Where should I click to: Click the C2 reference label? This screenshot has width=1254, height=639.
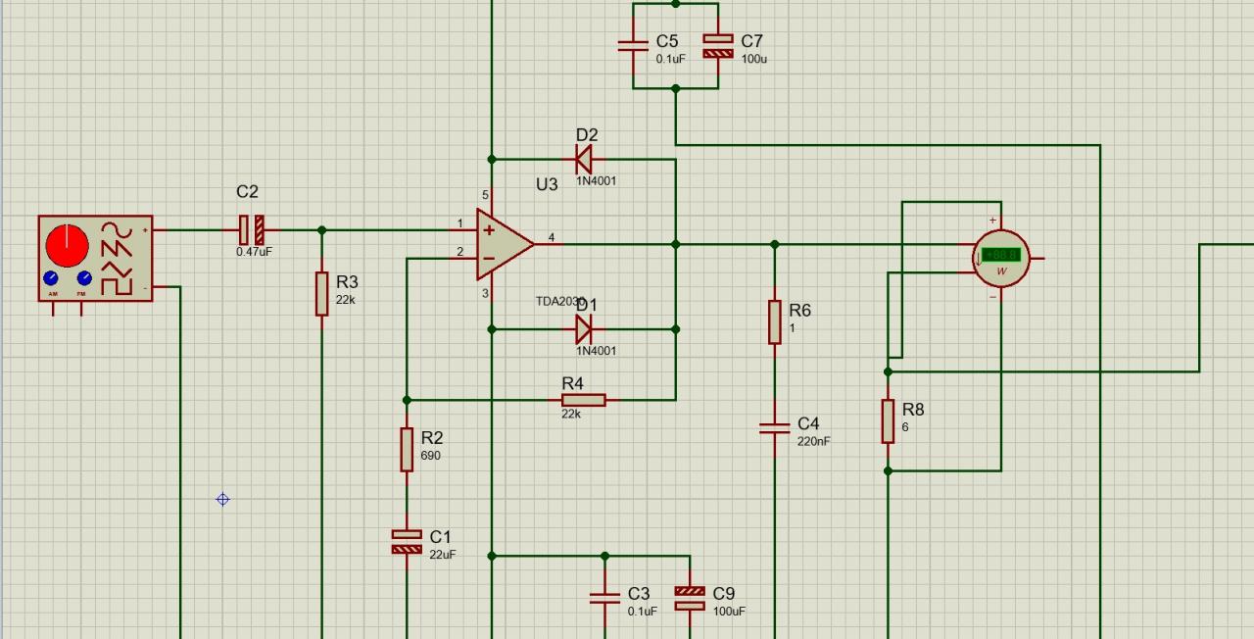247,192
